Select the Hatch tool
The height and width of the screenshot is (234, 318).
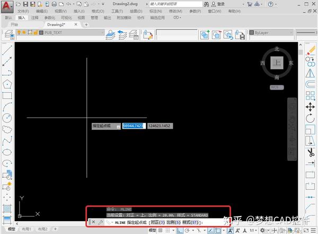coord(7,209)
